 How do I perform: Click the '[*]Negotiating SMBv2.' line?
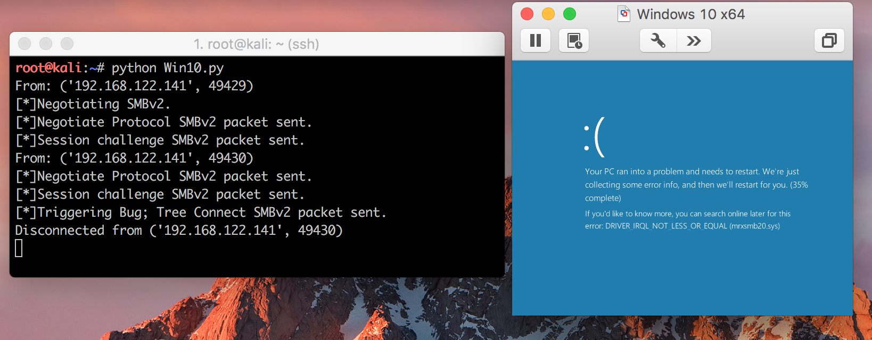[93, 104]
